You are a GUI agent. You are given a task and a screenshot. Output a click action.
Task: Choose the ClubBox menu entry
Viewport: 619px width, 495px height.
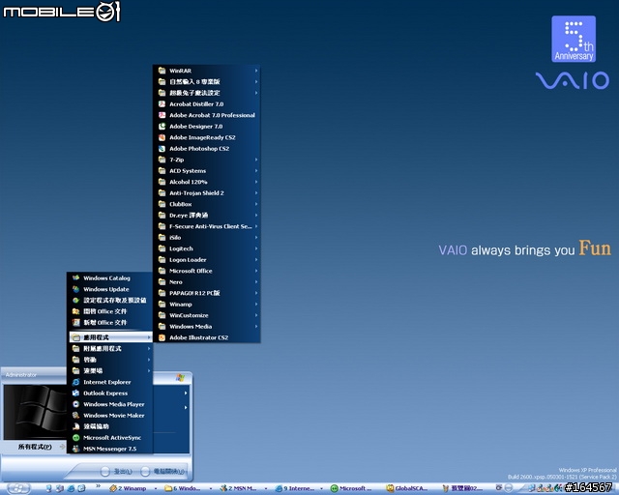point(206,204)
